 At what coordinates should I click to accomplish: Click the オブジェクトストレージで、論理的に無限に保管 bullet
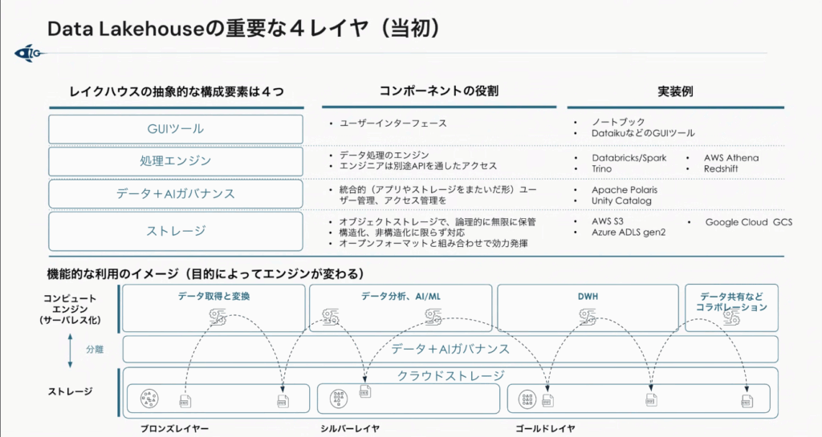(x=437, y=222)
